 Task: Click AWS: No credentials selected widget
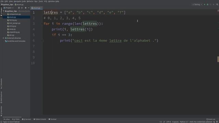pyautogui.click(x=201, y=122)
